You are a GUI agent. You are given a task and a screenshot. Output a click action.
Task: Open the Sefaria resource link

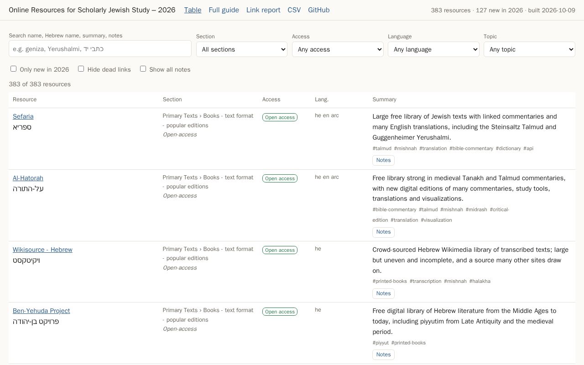point(23,116)
